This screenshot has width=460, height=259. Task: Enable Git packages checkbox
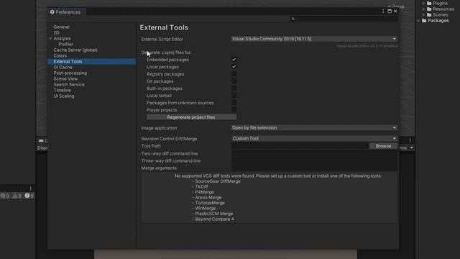(234, 81)
